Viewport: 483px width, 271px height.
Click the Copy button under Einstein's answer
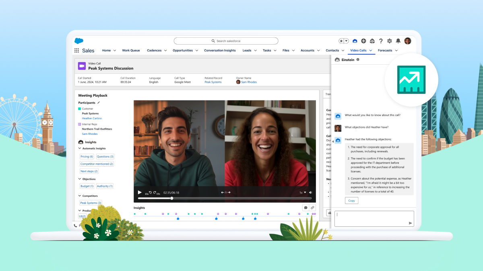tap(351, 200)
